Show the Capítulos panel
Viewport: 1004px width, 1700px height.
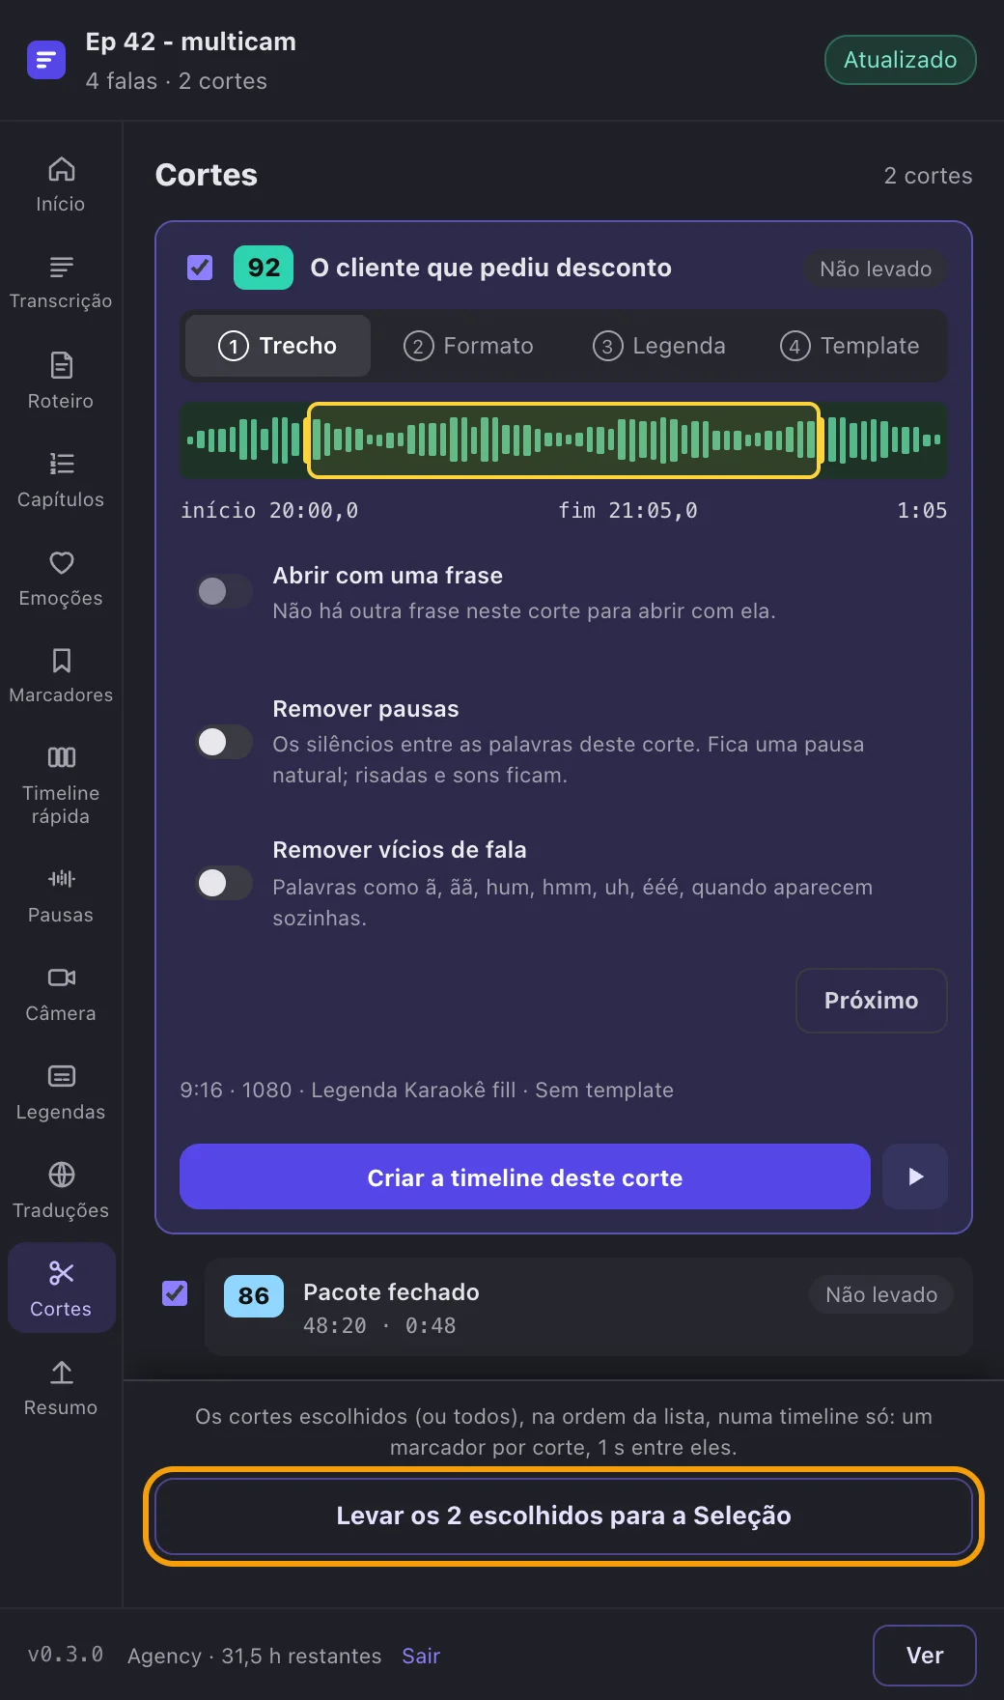pos(61,480)
